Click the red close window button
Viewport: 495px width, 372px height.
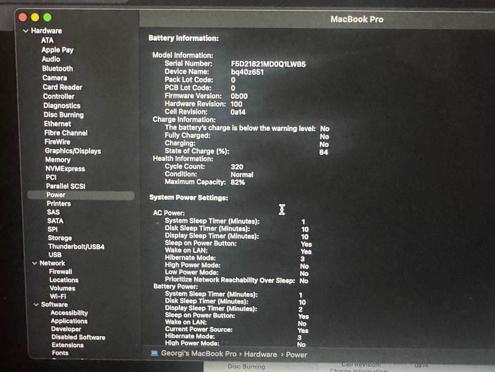23,17
